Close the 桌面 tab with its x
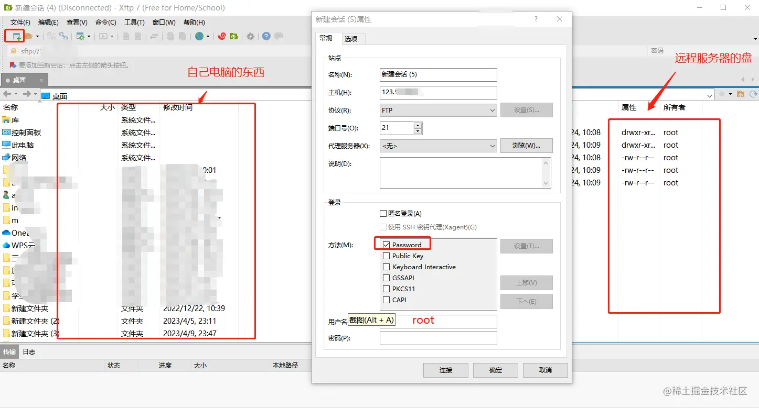Screen dimensions: 759x408 [40, 80]
